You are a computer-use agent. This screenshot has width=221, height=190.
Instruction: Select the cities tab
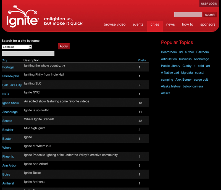coord(155,25)
